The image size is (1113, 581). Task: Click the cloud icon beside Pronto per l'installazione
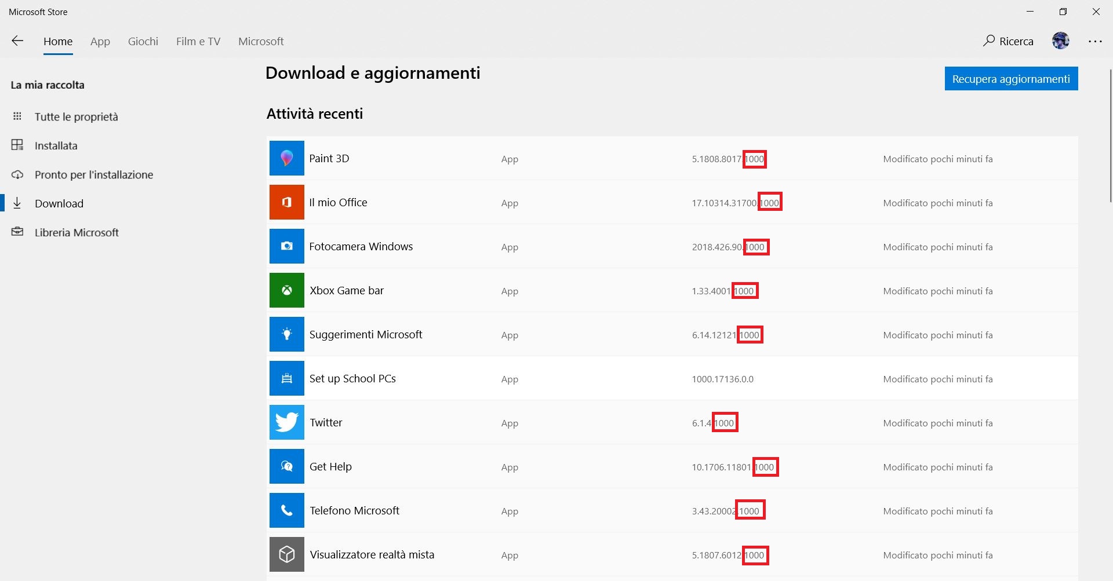click(x=17, y=174)
